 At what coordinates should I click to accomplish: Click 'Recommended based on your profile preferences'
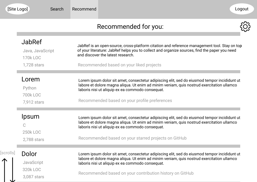click(125, 100)
